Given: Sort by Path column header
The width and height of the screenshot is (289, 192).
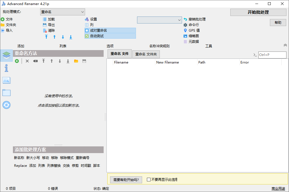Looking at the screenshot, I should [x=218, y=62].
